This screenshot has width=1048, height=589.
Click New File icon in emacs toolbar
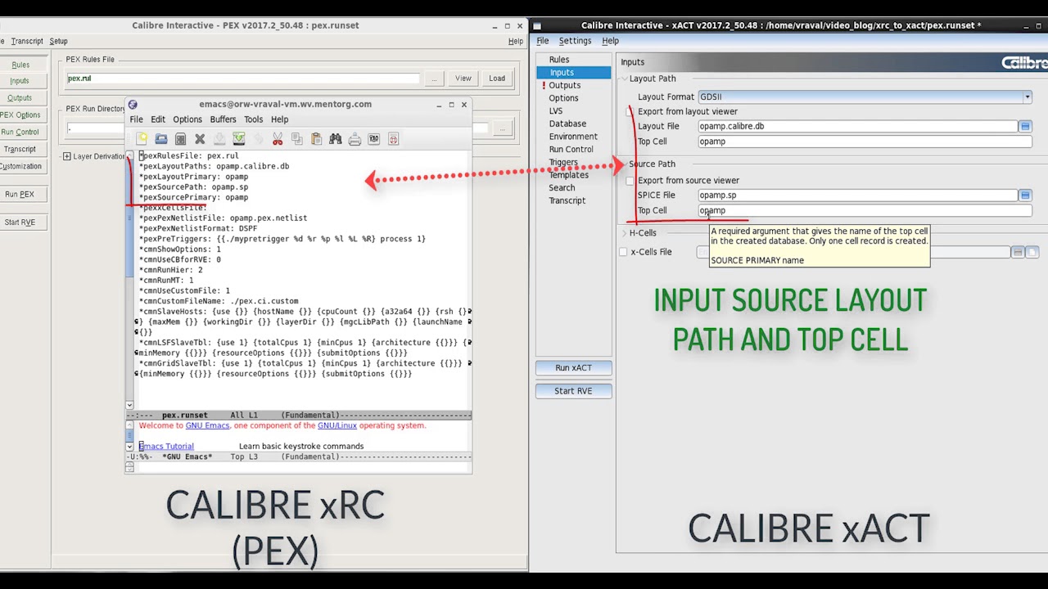click(142, 139)
